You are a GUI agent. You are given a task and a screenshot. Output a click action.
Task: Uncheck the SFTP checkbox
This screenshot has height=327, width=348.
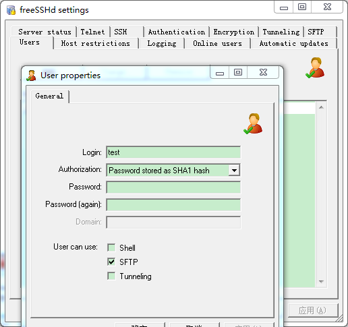(111, 262)
